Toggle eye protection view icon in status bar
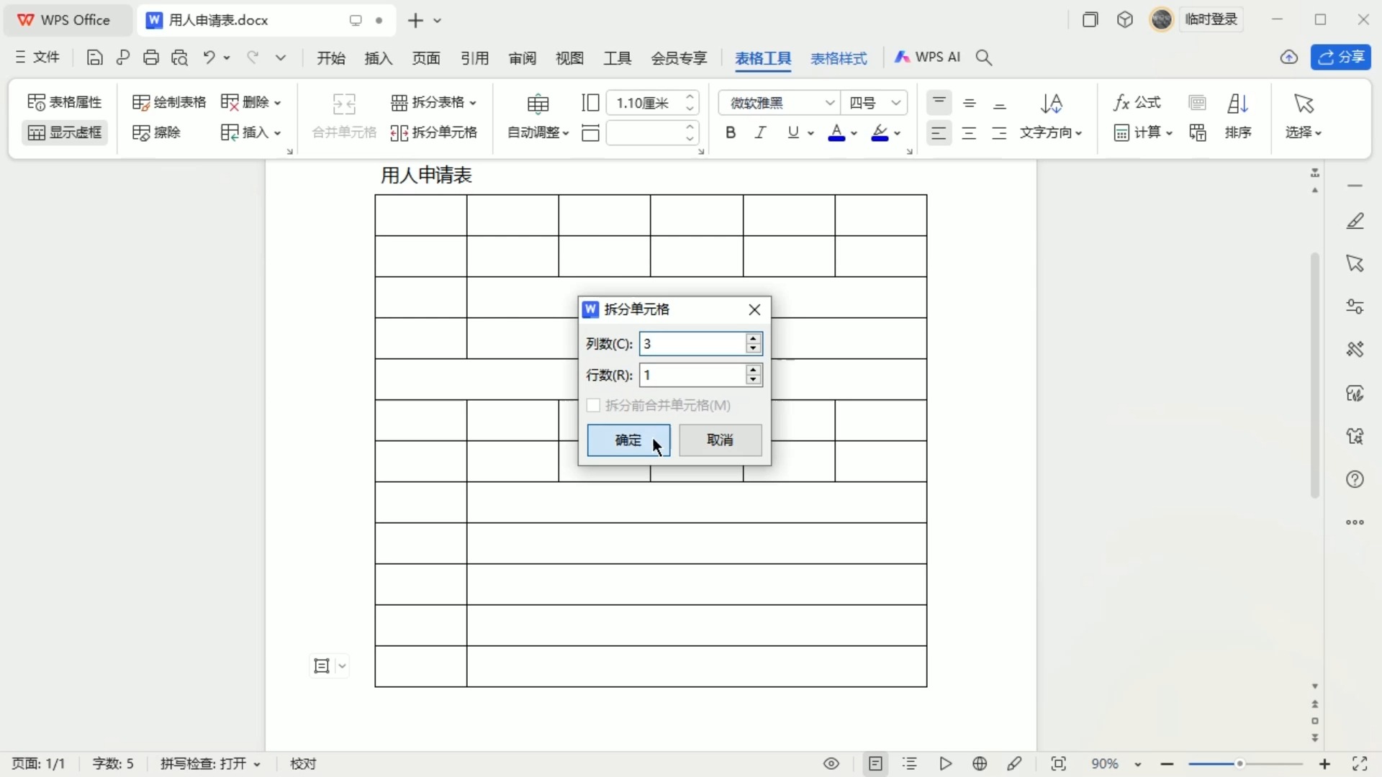The width and height of the screenshot is (1382, 777). (831, 764)
